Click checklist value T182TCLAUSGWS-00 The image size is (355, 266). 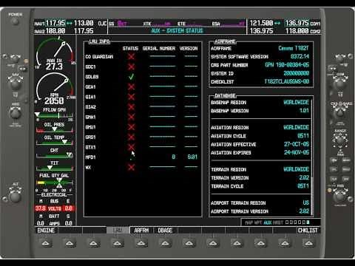pyautogui.click(x=287, y=81)
